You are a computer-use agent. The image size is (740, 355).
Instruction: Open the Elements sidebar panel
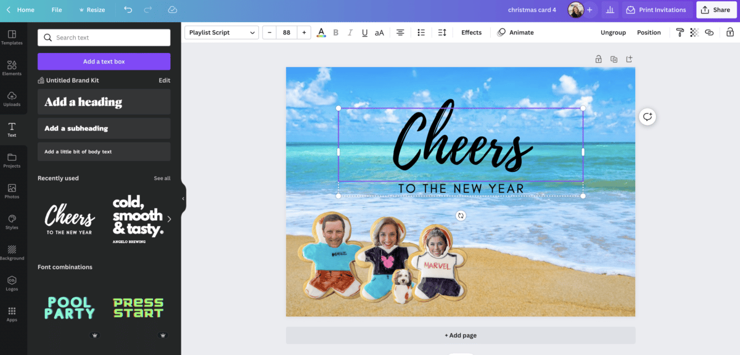(12, 68)
